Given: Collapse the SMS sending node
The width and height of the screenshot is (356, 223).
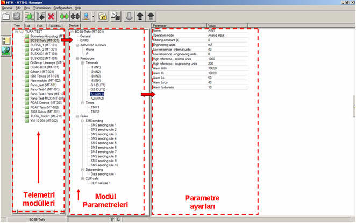Looking at the screenshot, I should click(78, 120).
